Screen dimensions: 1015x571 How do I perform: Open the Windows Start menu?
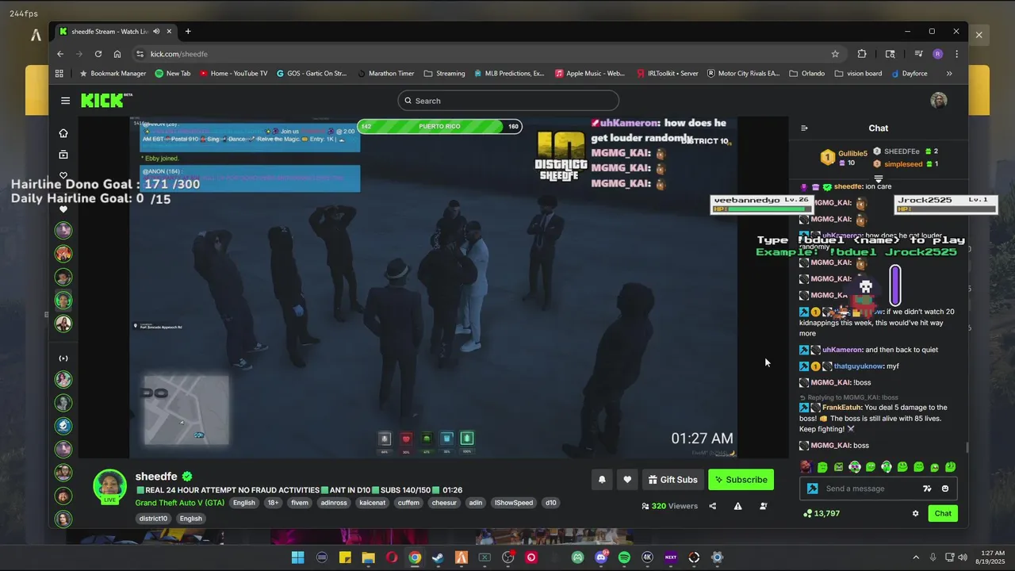(298, 558)
